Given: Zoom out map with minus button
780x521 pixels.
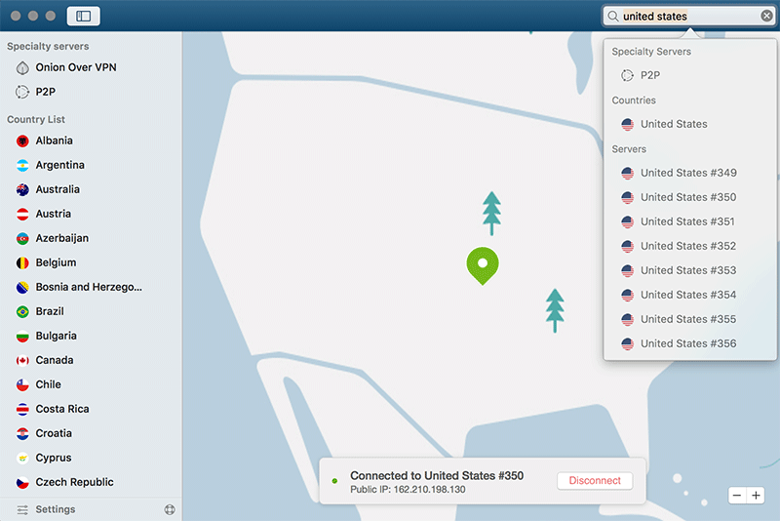Looking at the screenshot, I should click(x=737, y=495).
